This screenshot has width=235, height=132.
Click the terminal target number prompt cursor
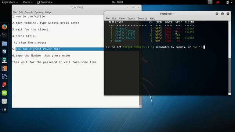204,47
